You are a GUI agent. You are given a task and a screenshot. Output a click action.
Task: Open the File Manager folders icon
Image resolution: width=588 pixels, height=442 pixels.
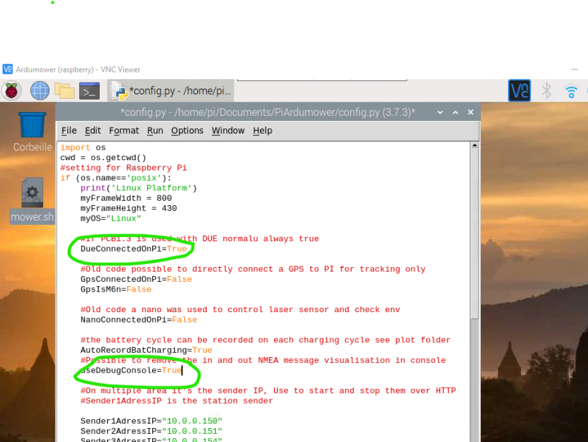click(64, 91)
